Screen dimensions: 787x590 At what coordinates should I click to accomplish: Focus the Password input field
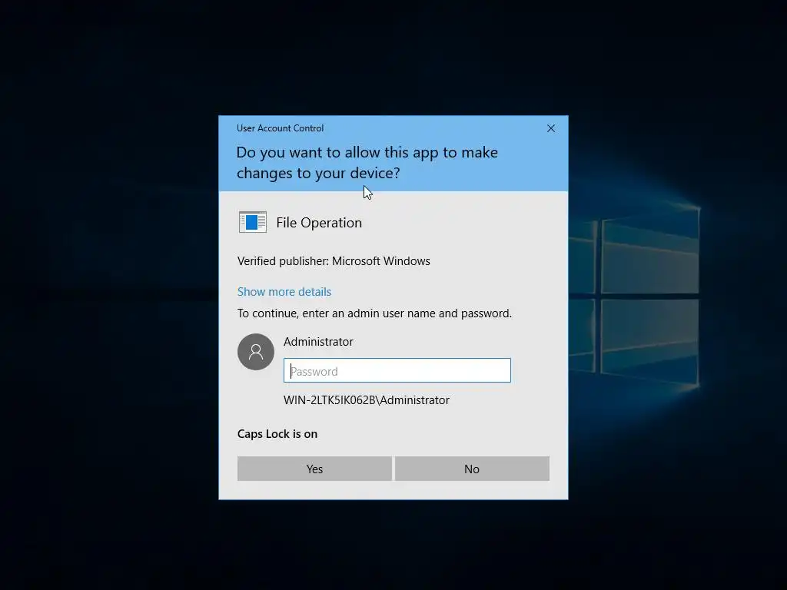coord(397,370)
